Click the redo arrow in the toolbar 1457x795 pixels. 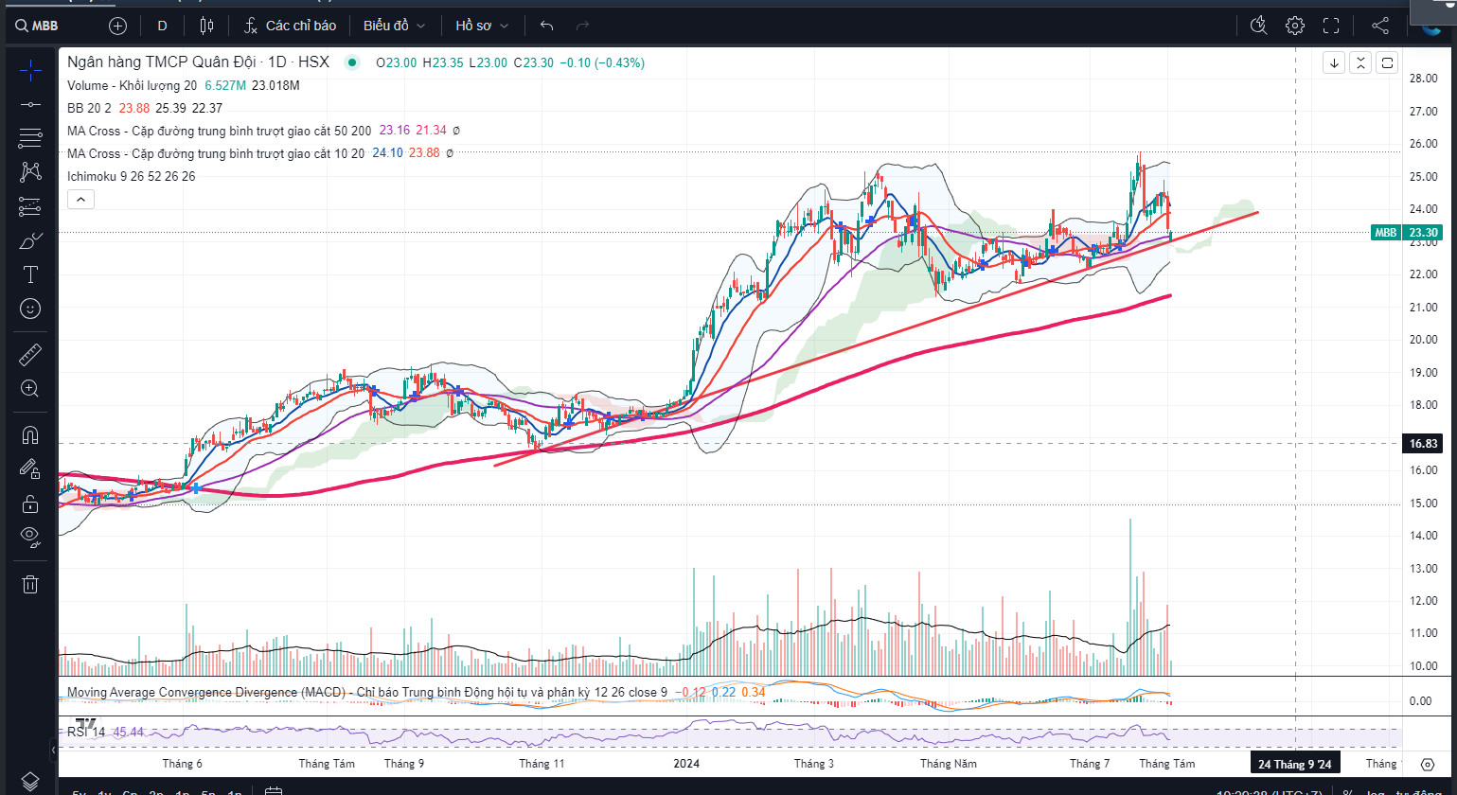583,26
